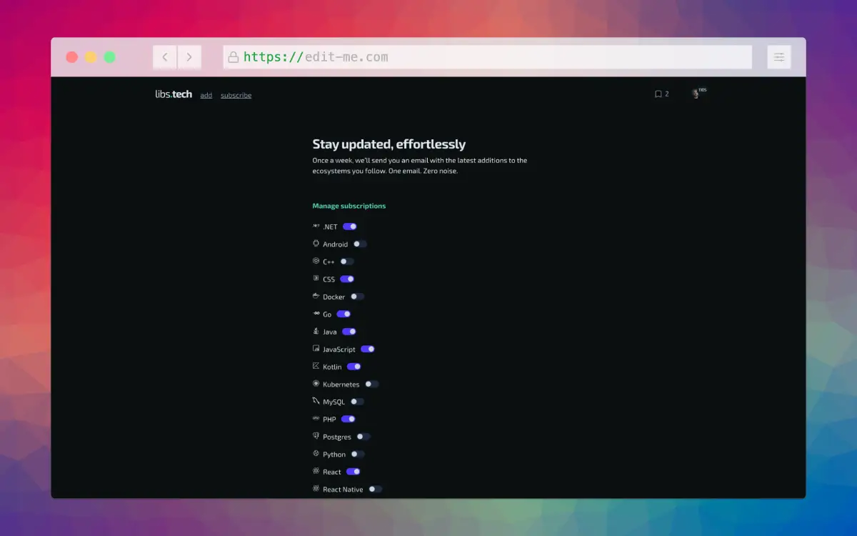The height and width of the screenshot is (536, 857).
Task: Disable the .NET subscription toggle
Action: click(x=349, y=227)
